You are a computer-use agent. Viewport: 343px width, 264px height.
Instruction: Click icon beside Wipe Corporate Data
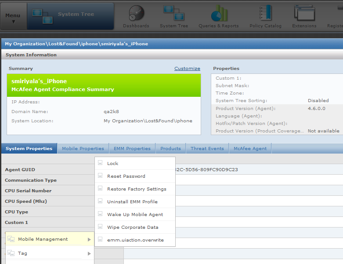(x=100, y=227)
